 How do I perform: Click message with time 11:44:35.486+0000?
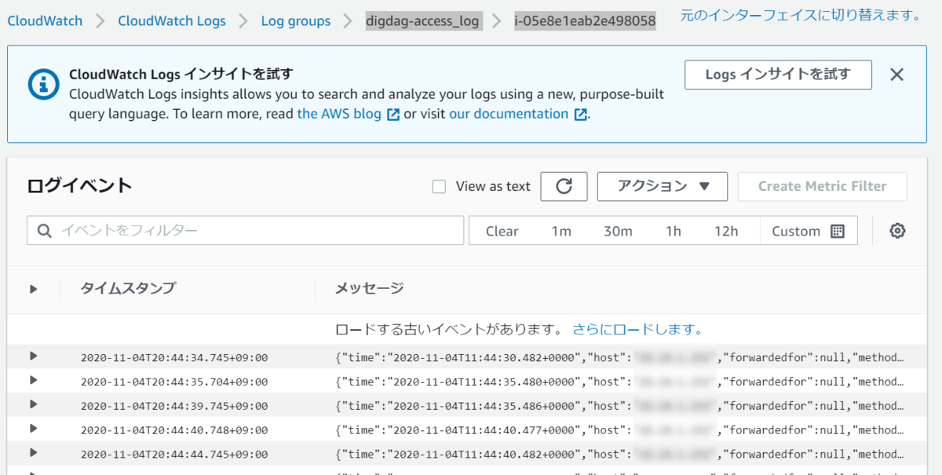[x=620, y=406]
